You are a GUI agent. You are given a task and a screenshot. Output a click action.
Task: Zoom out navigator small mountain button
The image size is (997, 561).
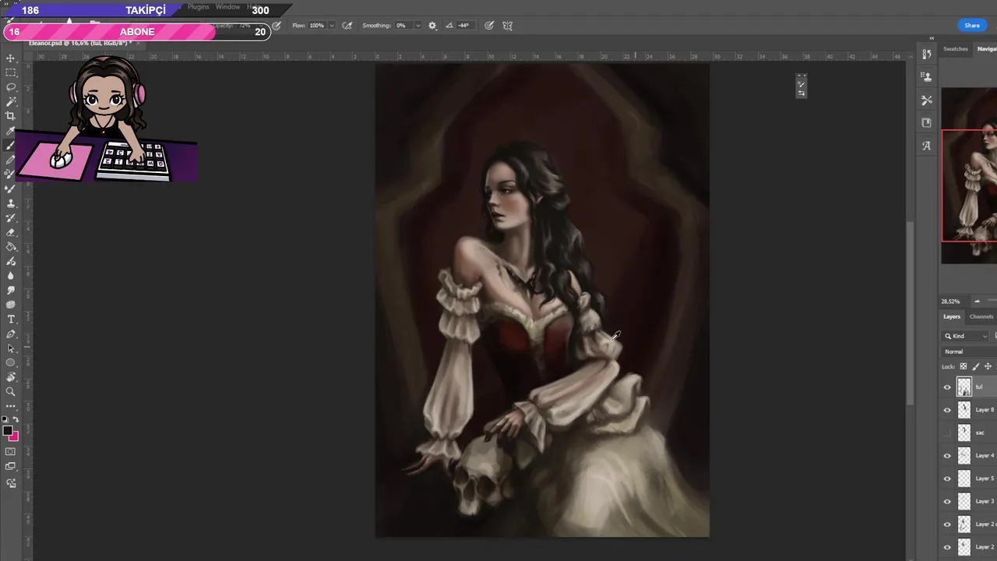977,301
